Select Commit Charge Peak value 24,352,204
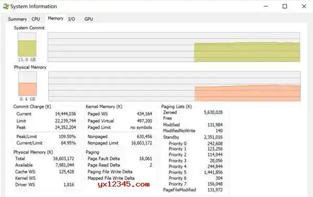This screenshot has height=197, width=313. click(x=66, y=128)
